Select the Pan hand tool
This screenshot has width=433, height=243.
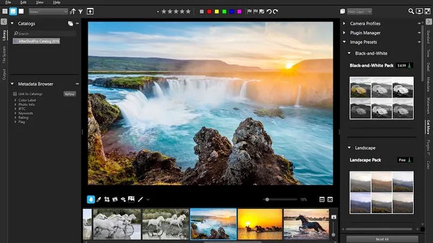coord(90,199)
